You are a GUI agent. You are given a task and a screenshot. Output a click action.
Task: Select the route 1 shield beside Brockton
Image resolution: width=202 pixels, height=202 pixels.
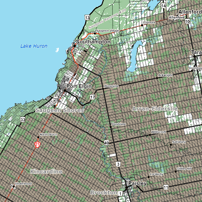coord(120,194)
